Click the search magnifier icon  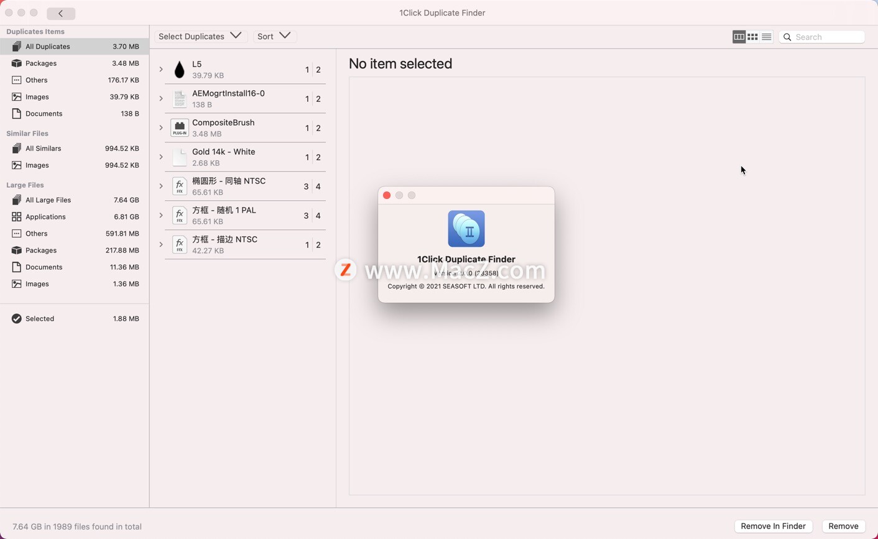point(787,37)
